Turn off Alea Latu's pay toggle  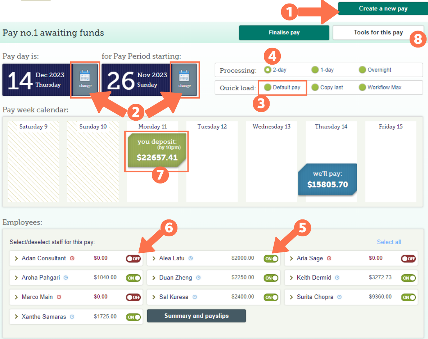click(271, 258)
